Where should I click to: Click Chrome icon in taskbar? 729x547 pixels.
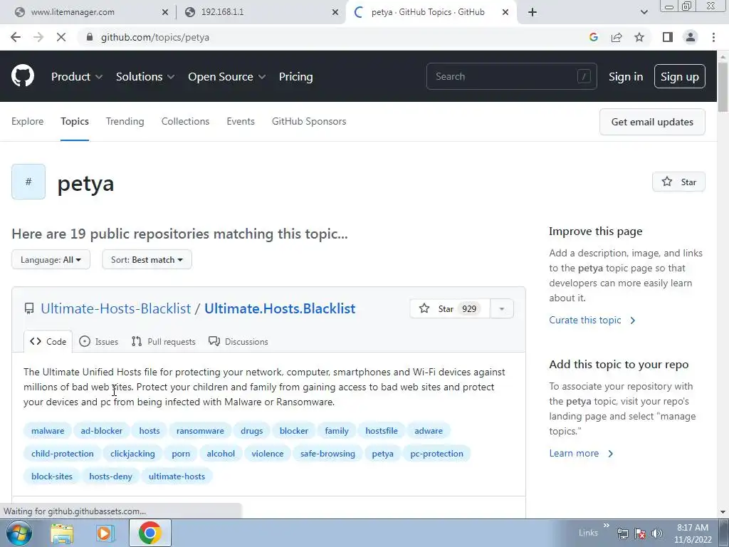tap(150, 533)
